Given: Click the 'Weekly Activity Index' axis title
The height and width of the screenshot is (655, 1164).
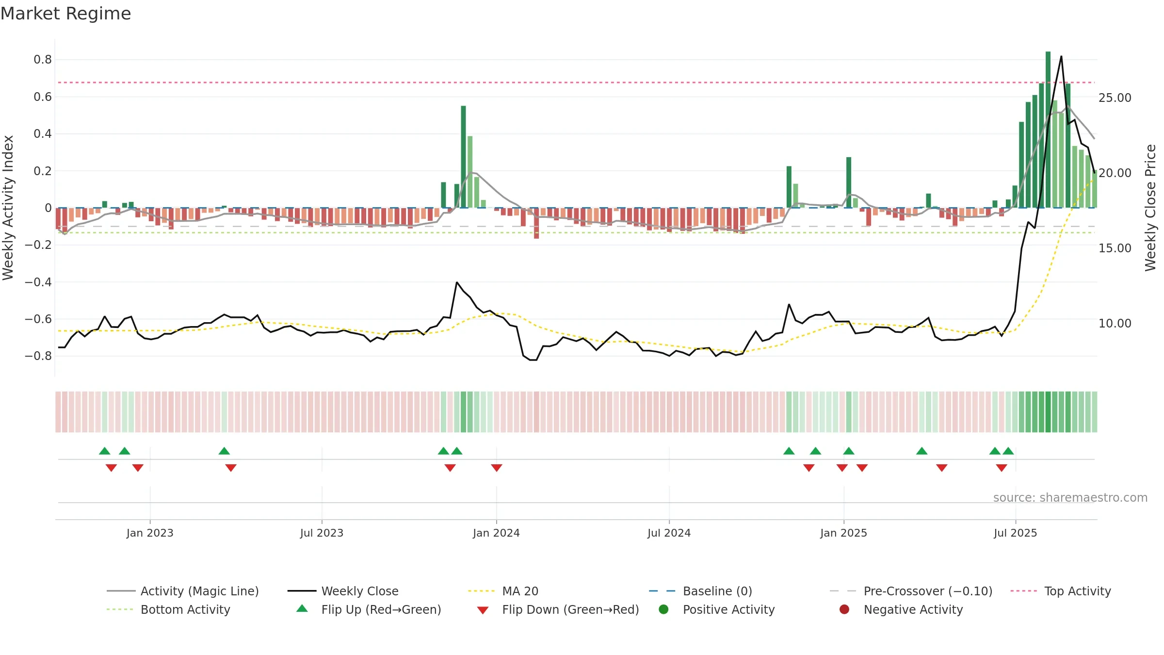Looking at the screenshot, I should [x=8, y=208].
